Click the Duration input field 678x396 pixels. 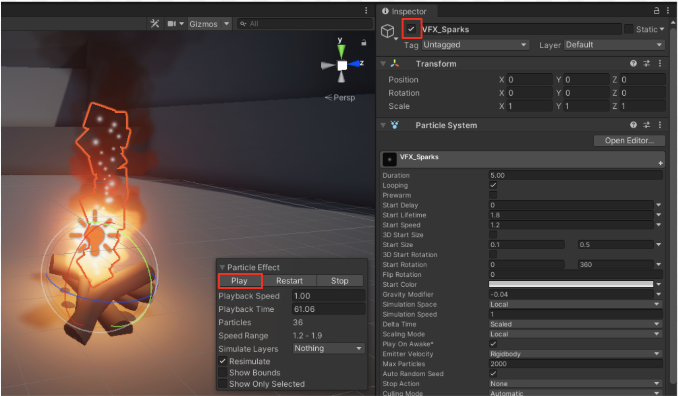(575, 175)
